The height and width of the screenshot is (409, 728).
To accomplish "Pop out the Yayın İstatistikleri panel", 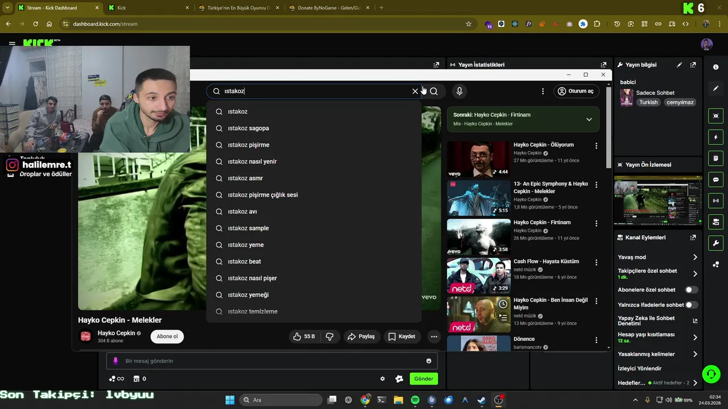I will [x=603, y=65].
